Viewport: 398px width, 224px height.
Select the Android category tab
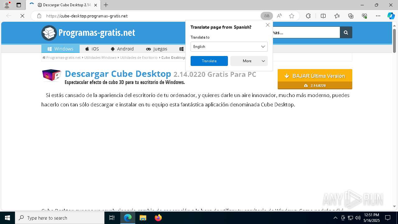(x=122, y=49)
